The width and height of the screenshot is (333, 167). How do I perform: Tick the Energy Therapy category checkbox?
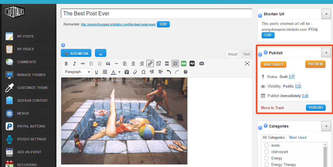(x=266, y=164)
